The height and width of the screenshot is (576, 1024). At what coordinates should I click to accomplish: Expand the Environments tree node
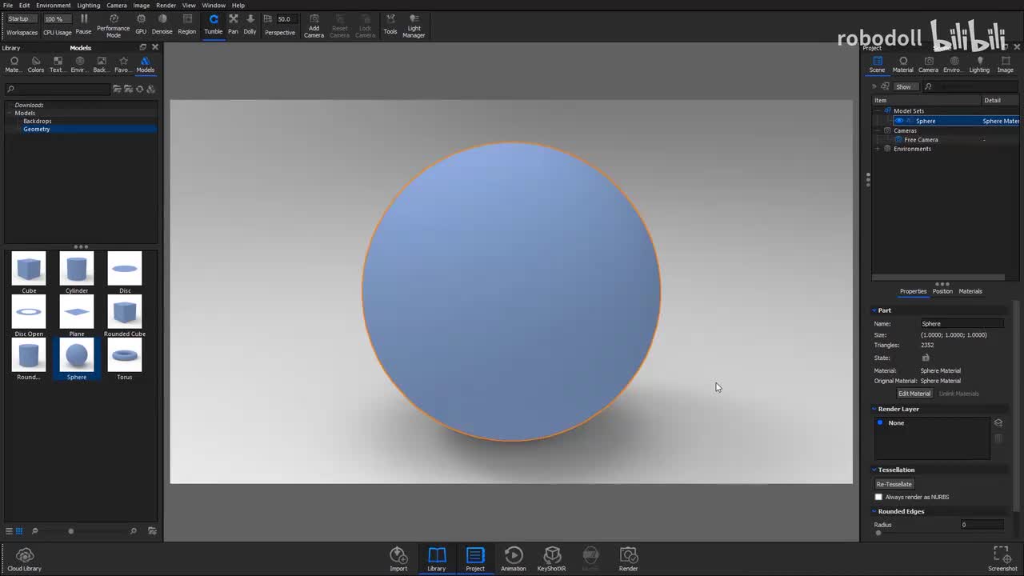[878, 149]
